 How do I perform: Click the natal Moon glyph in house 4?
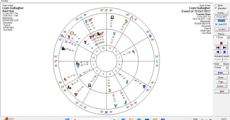point(110,91)
